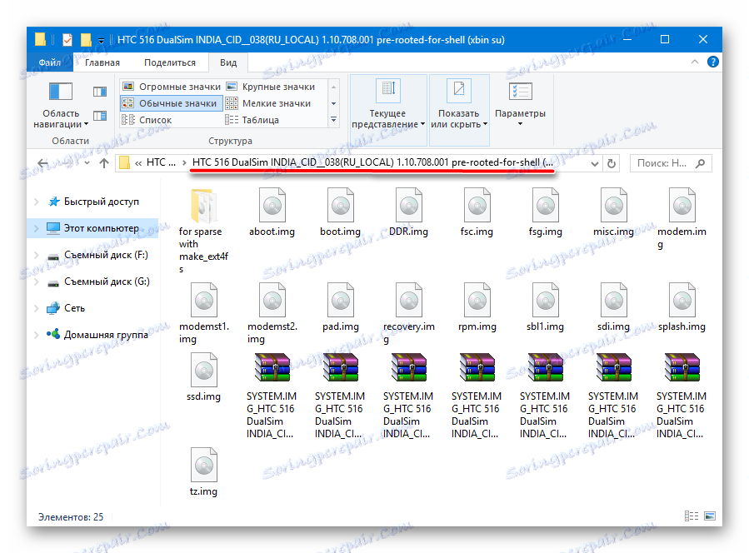This screenshot has width=749, height=553.
Task: Select the aboot.img file icon
Action: click(272, 206)
